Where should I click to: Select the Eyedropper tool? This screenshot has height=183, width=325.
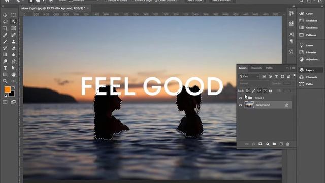5,35
